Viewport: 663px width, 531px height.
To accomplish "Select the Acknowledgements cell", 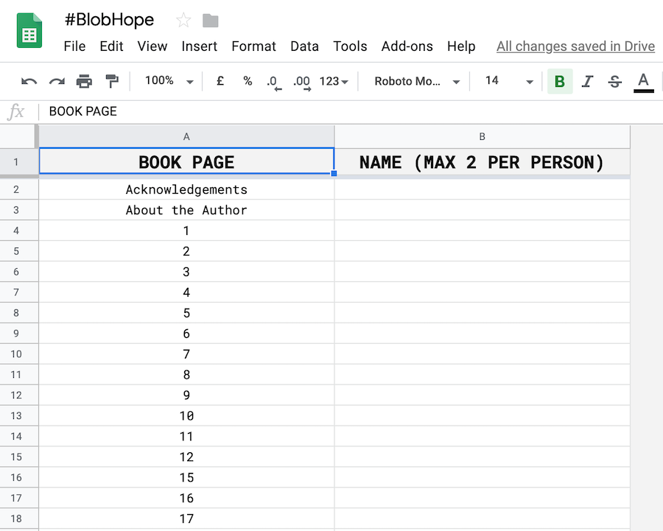I will 186,189.
